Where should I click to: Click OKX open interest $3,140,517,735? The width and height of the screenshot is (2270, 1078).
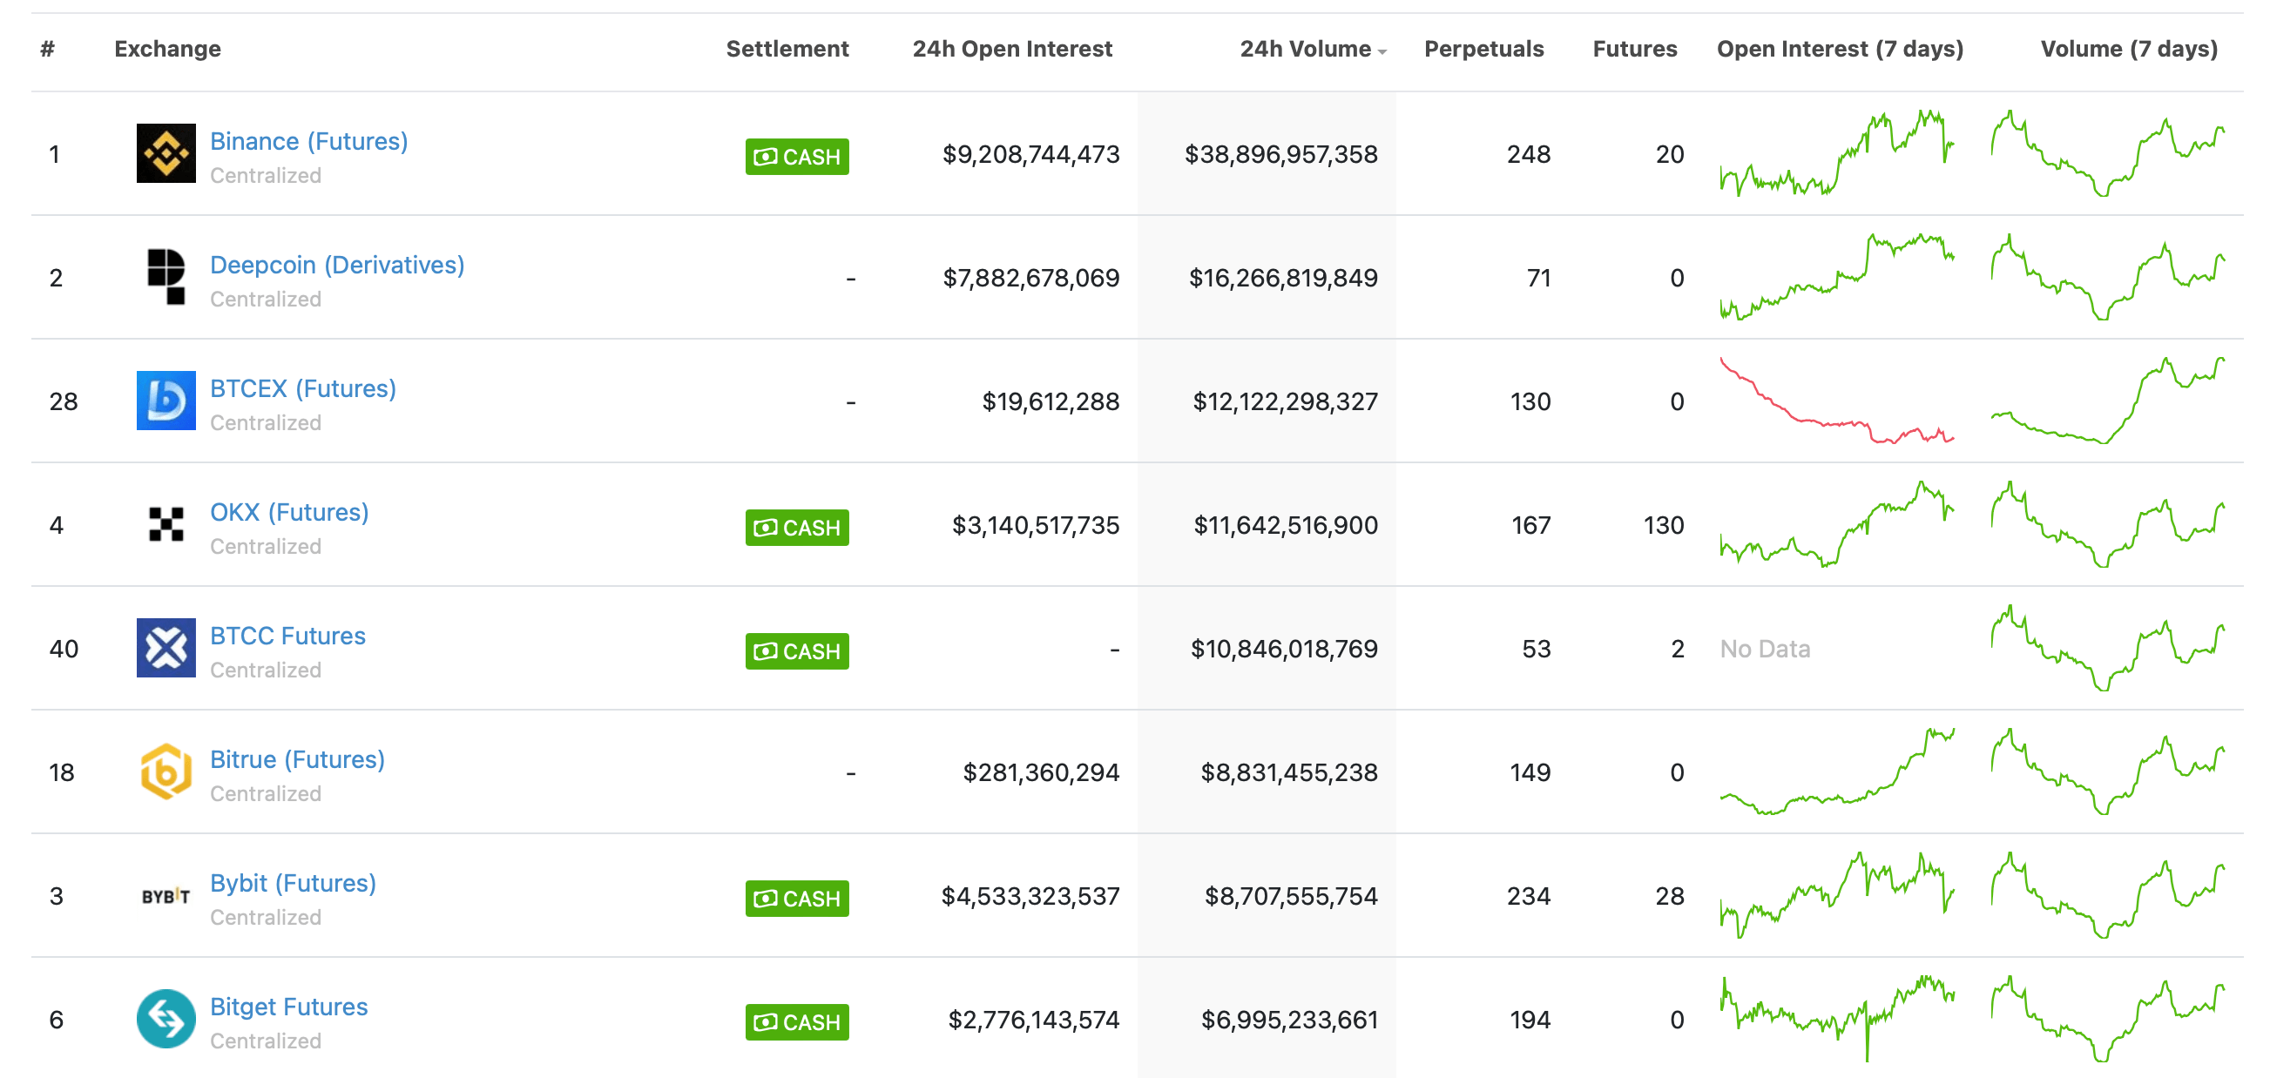(x=1036, y=525)
